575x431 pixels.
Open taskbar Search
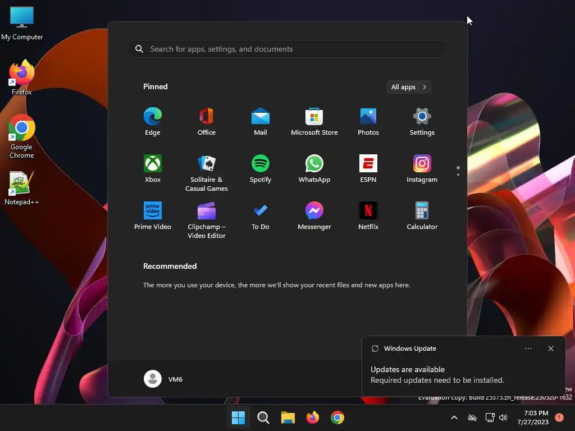click(263, 418)
